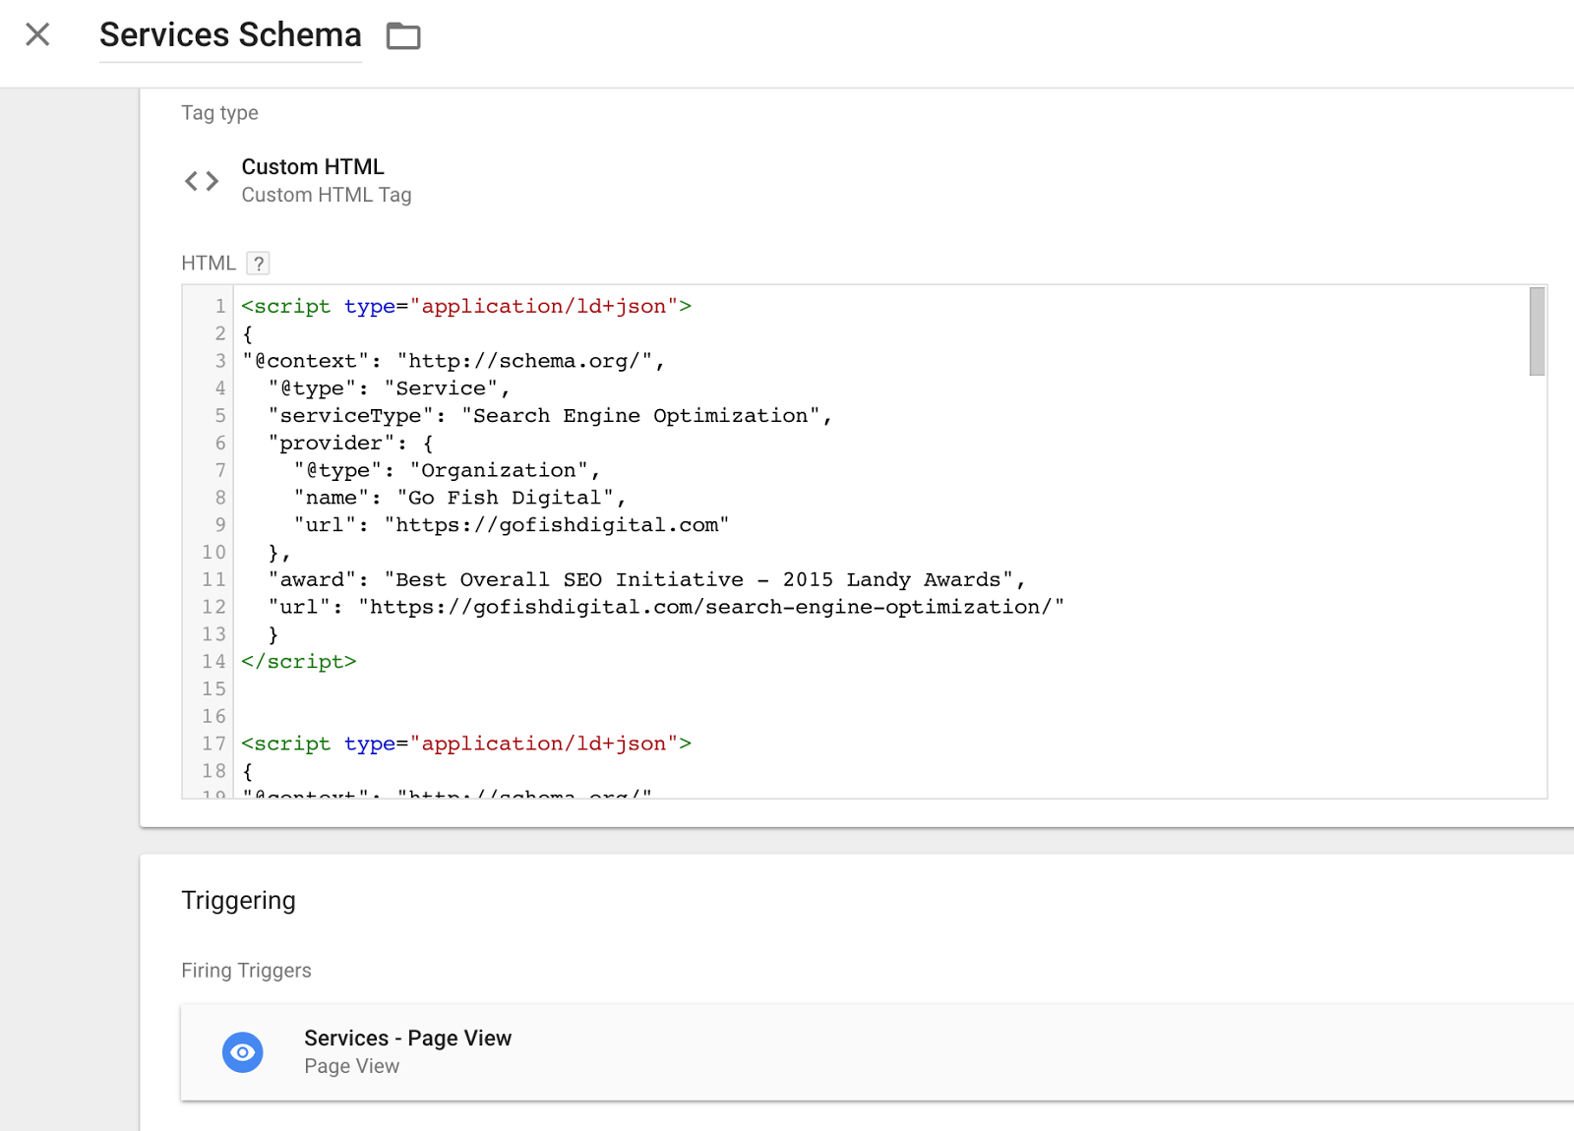Click the Triggering section heading
The height and width of the screenshot is (1131, 1574).
click(238, 901)
